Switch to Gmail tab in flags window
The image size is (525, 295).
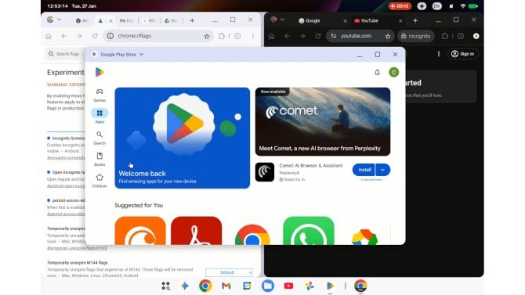tap(127, 21)
